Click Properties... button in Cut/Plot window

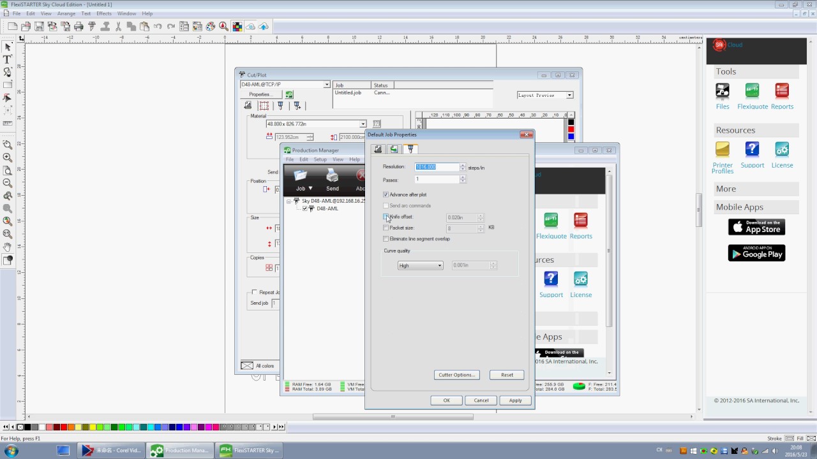coord(260,94)
